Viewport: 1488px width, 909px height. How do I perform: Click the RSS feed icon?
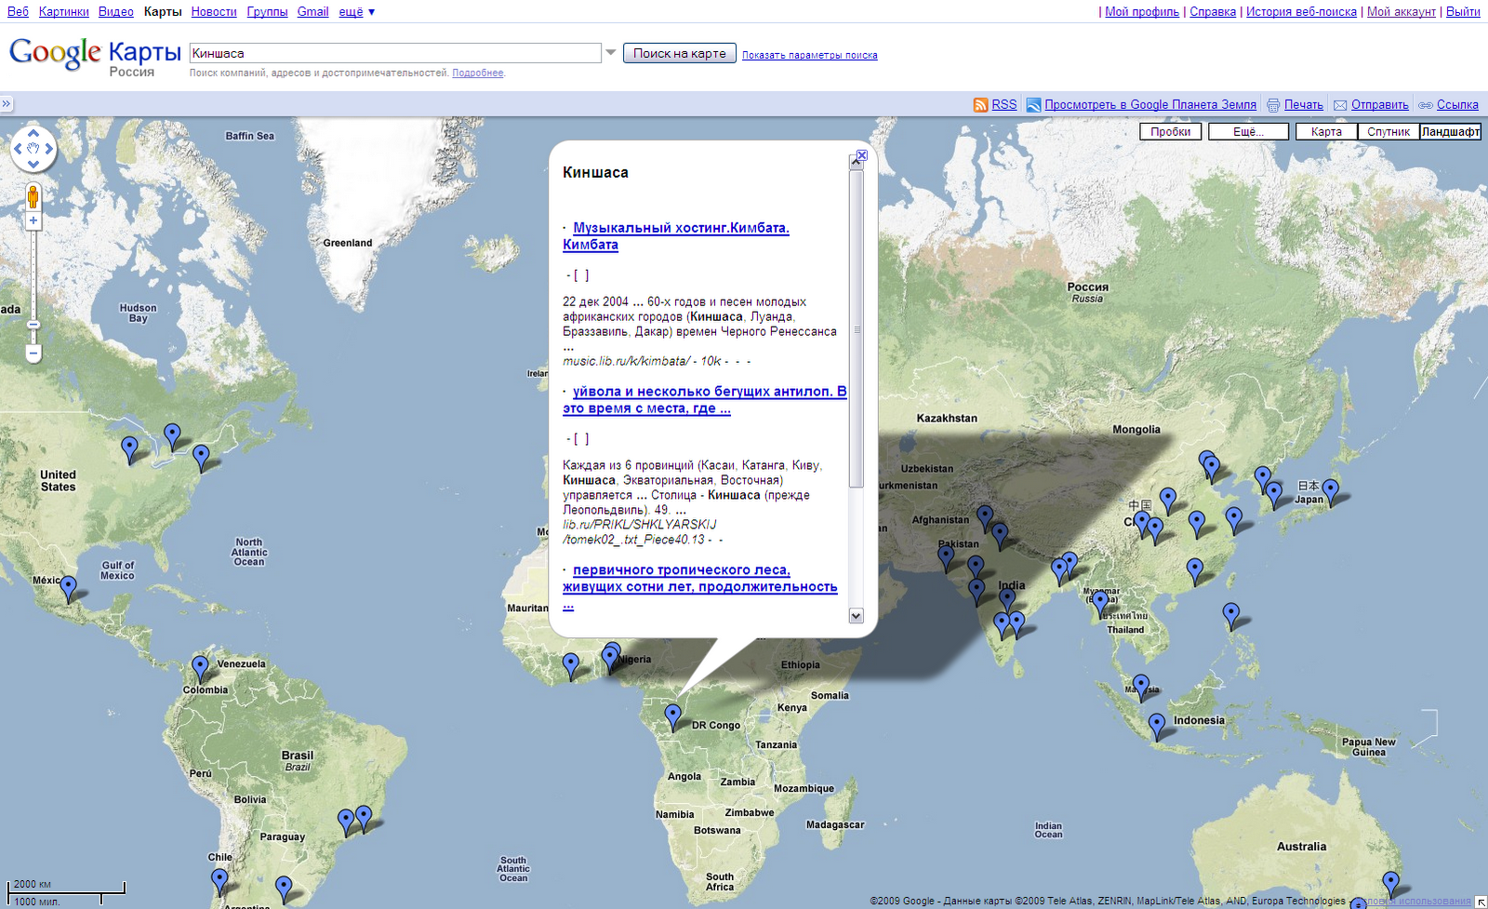click(980, 105)
